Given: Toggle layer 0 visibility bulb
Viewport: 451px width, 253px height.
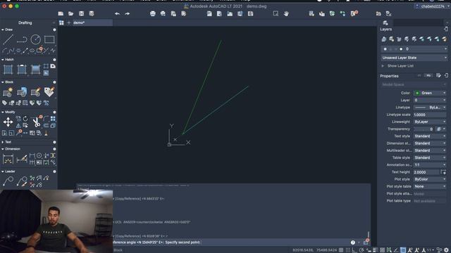Looking at the screenshot, I should click(x=385, y=49).
